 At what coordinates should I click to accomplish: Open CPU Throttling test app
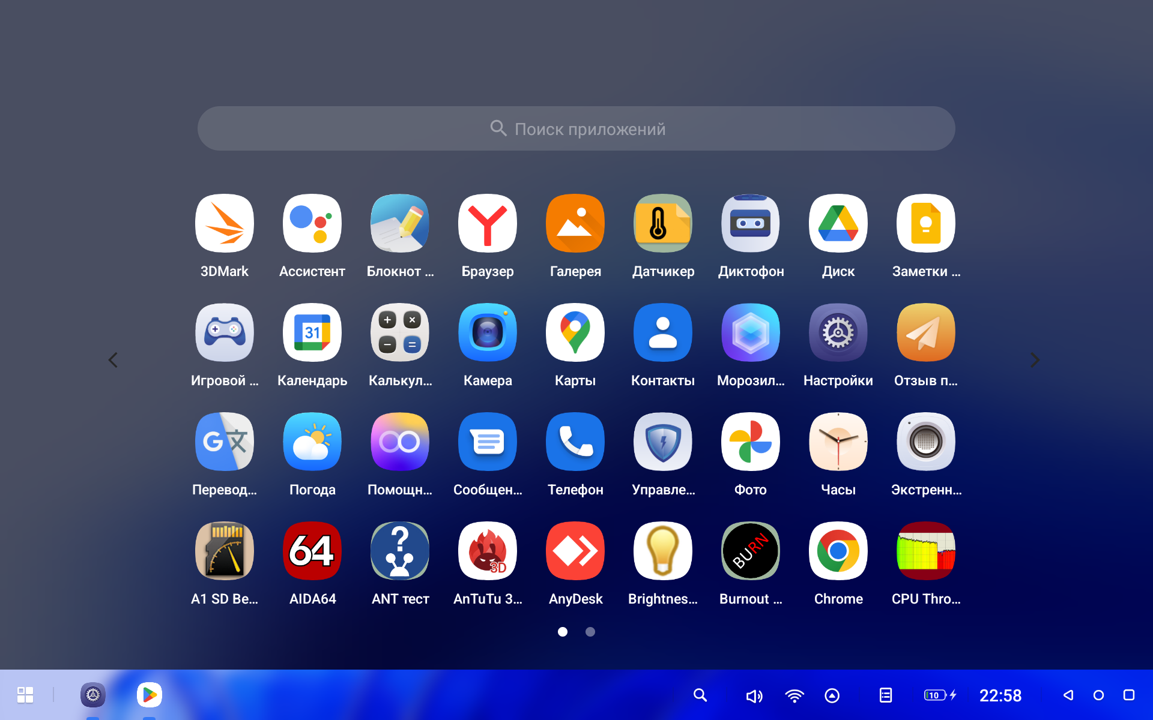(925, 551)
